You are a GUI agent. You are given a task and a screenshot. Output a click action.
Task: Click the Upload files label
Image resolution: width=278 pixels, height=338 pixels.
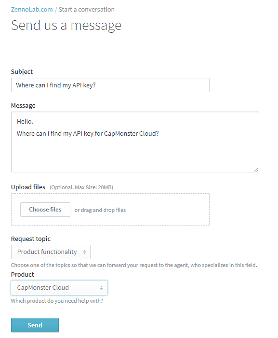point(28,187)
